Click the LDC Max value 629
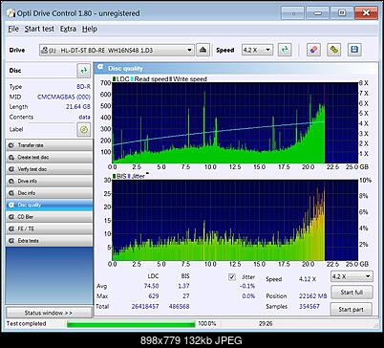Viewport: 384px width, 348px height. pyautogui.click(x=154, y=296)
